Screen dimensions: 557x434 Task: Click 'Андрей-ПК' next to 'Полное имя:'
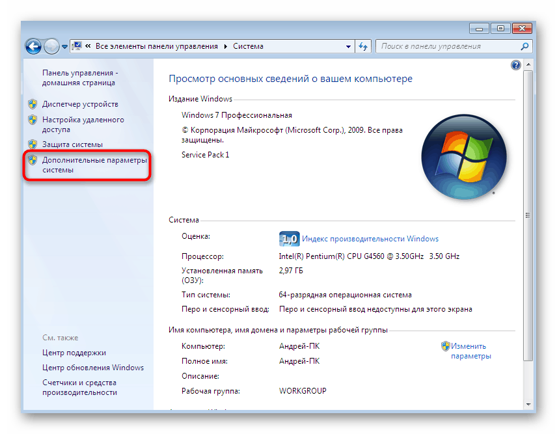[x=299, y=361]
